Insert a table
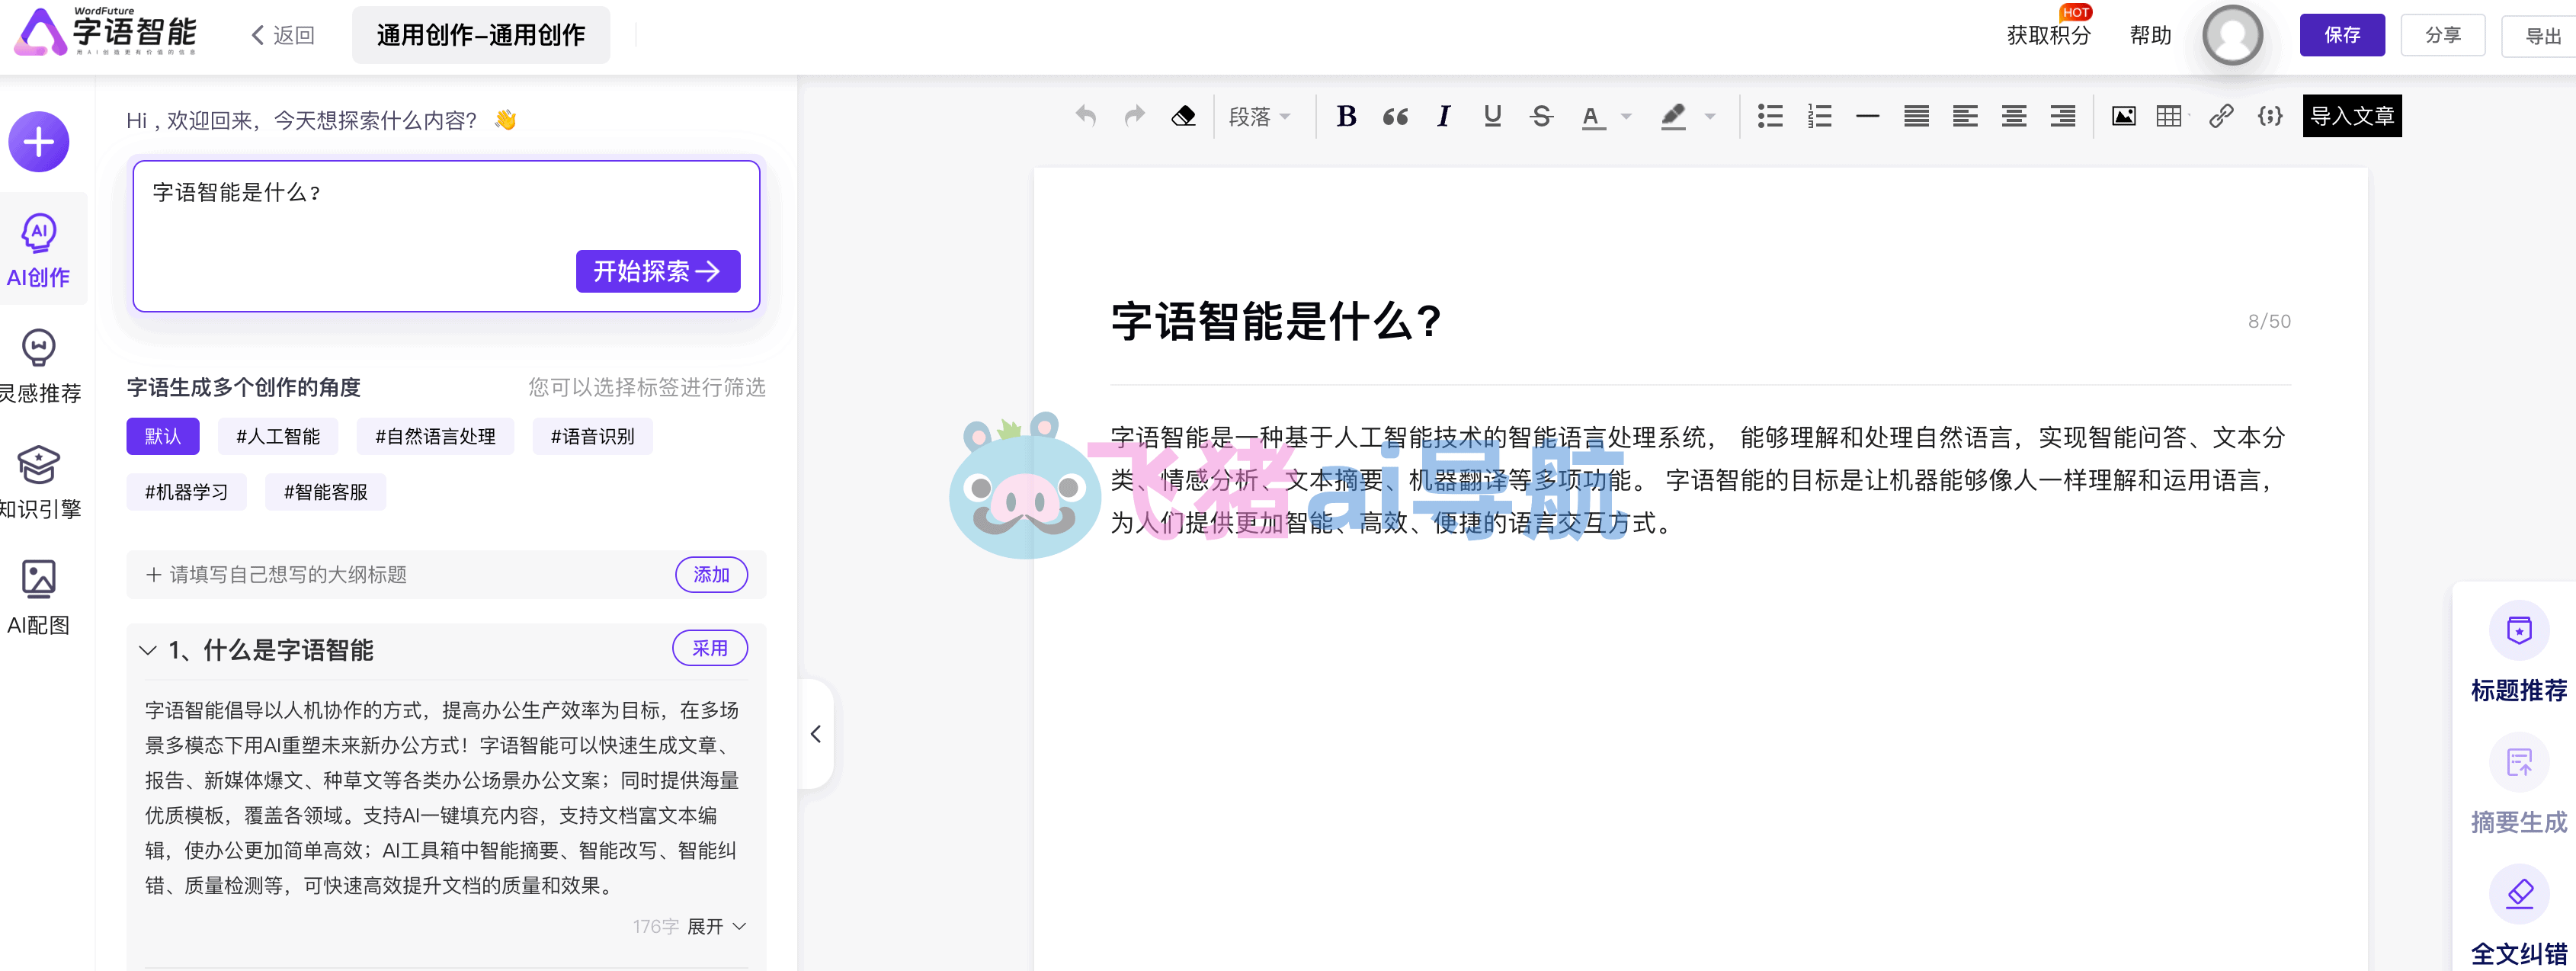This screenshot has width=2576, height=971. coord(2169,116)
